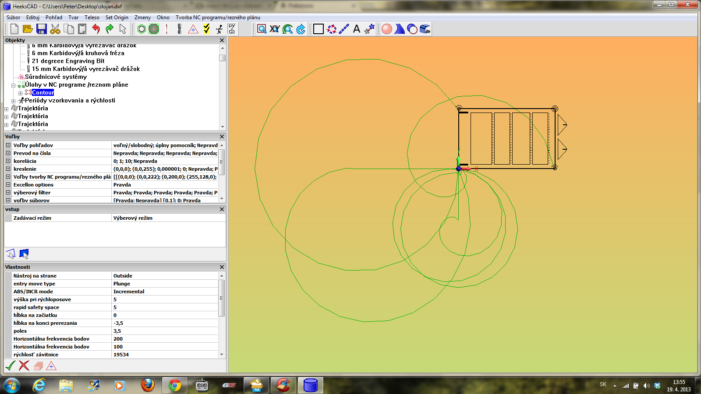Apply changes with the green checkmark
Screen dimensions: 701x394
pos(10,366)
